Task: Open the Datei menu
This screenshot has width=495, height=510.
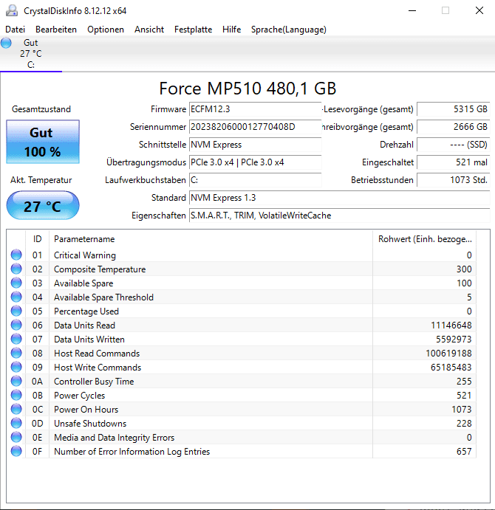Action: tap(15, 30)
